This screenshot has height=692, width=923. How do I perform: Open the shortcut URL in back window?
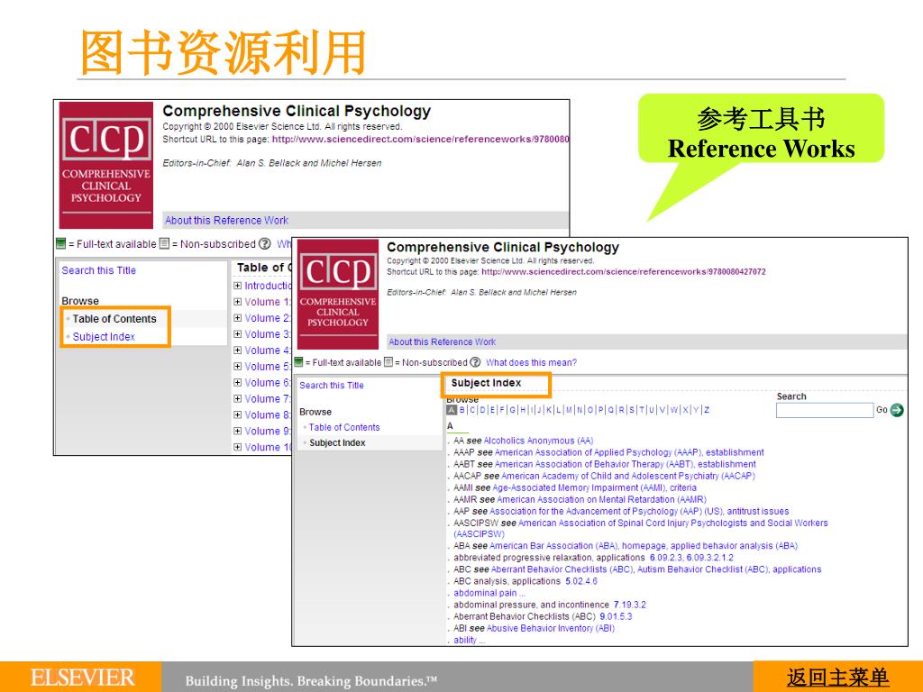pyautogui.click(x=420, y=140)
